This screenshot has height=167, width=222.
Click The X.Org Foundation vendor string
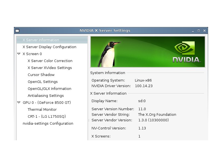[x=157, y=115]
